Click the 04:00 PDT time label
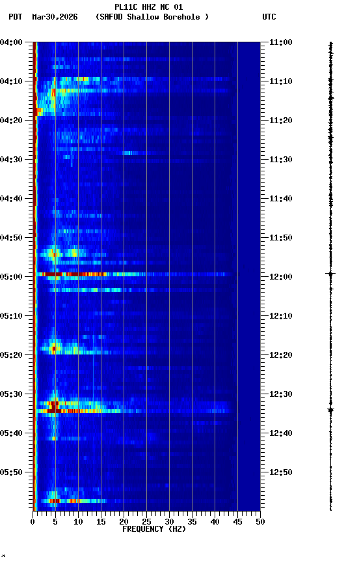 (x=11, y=42)
